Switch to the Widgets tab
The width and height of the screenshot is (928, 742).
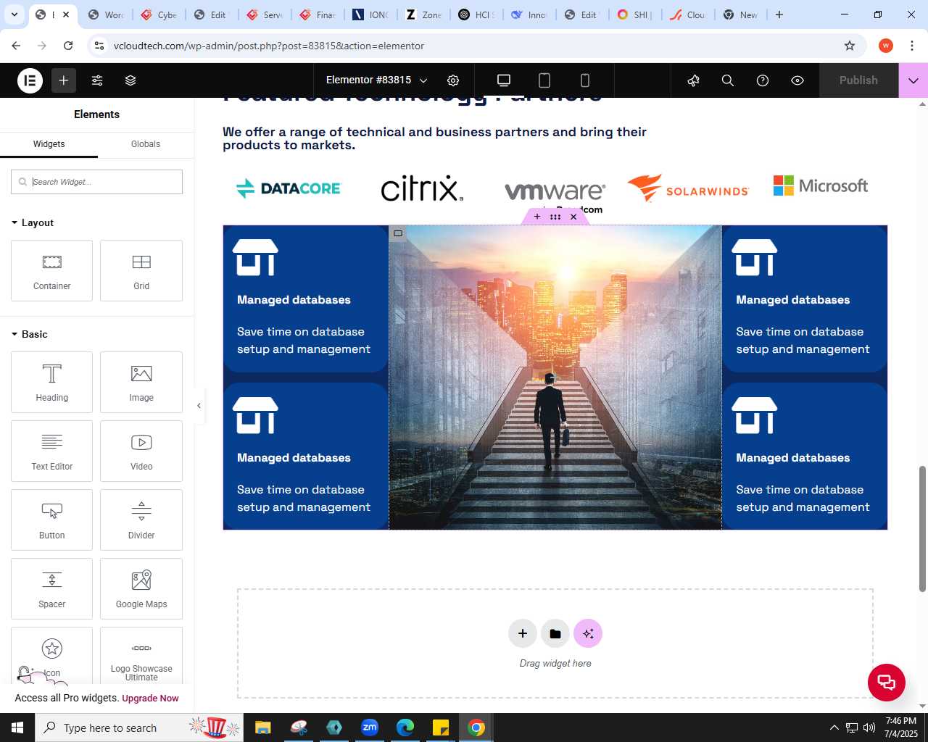coord(49,144)
